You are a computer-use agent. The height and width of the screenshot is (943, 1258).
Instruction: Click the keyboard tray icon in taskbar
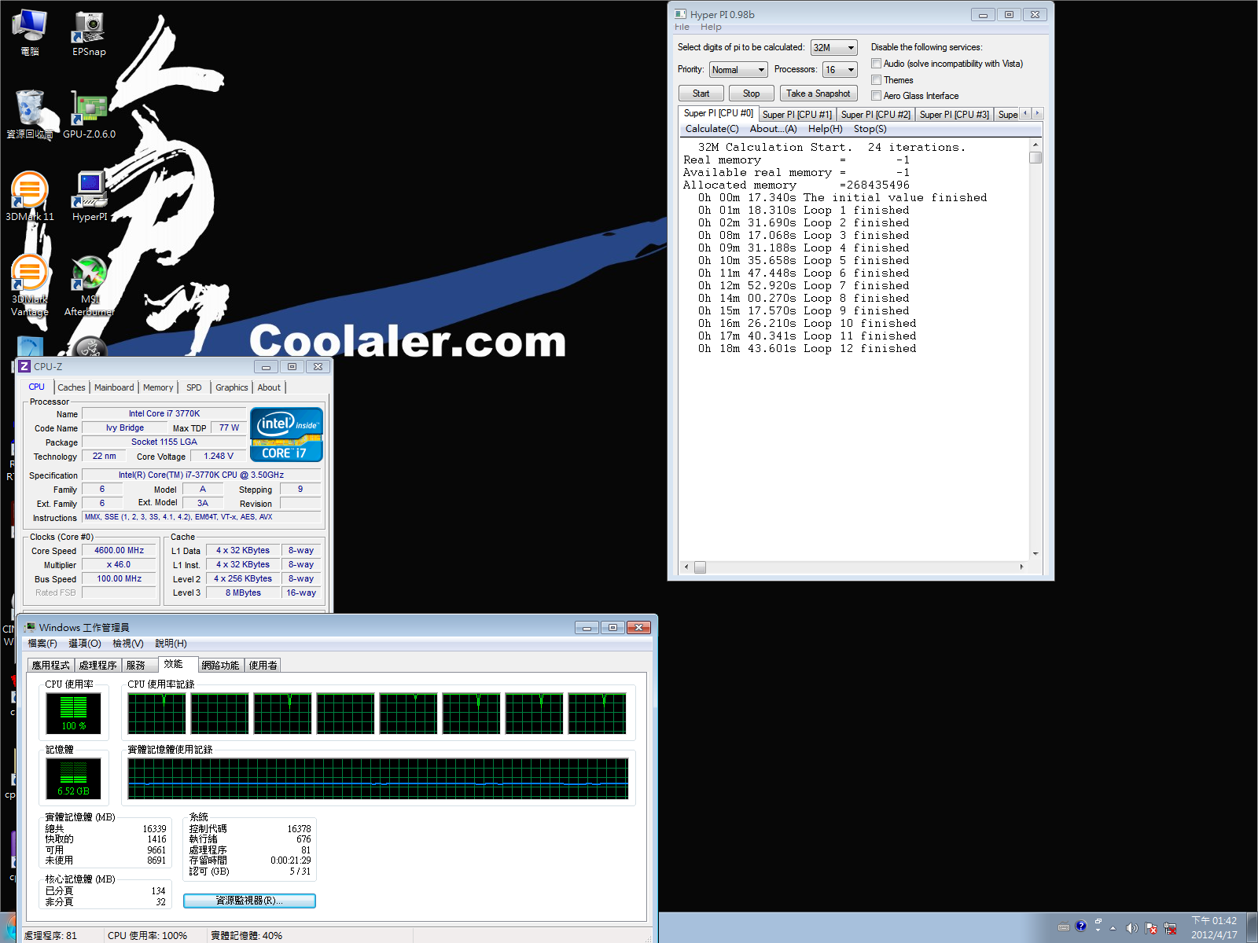coord(1063,927)
